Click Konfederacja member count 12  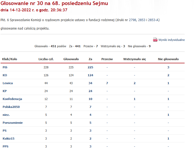click(46, 99)
